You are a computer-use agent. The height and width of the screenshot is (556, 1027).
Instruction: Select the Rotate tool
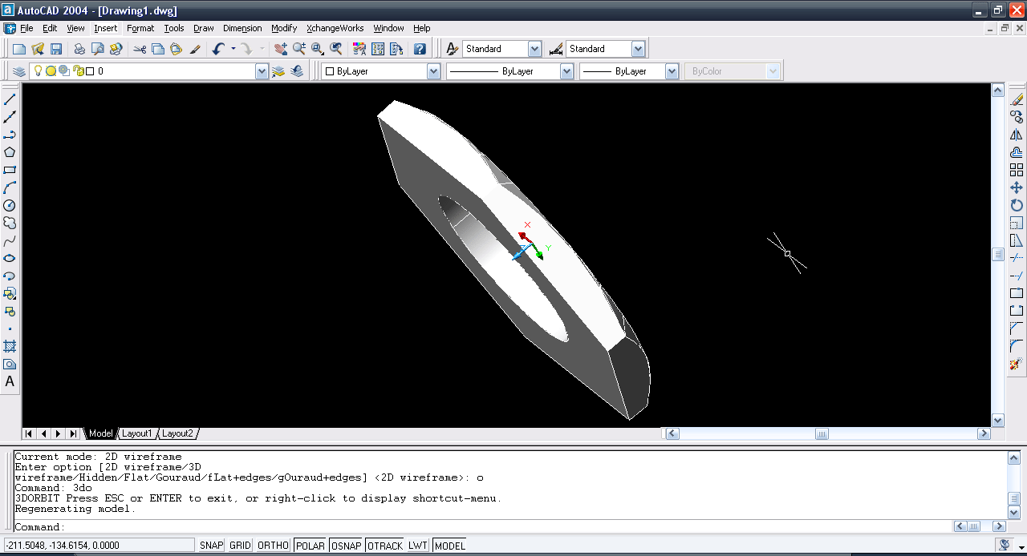click(1017, 205)
